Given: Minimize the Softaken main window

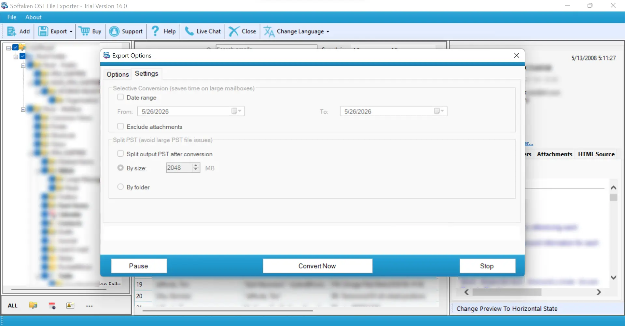Looking at the screenshot, I should point(567,6).
